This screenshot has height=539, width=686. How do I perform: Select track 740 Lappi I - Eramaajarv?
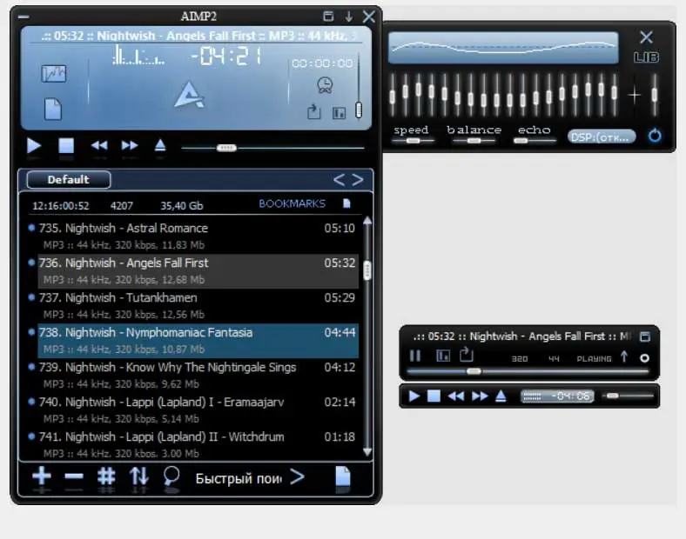pyautogui.click(x=198, y=410)
